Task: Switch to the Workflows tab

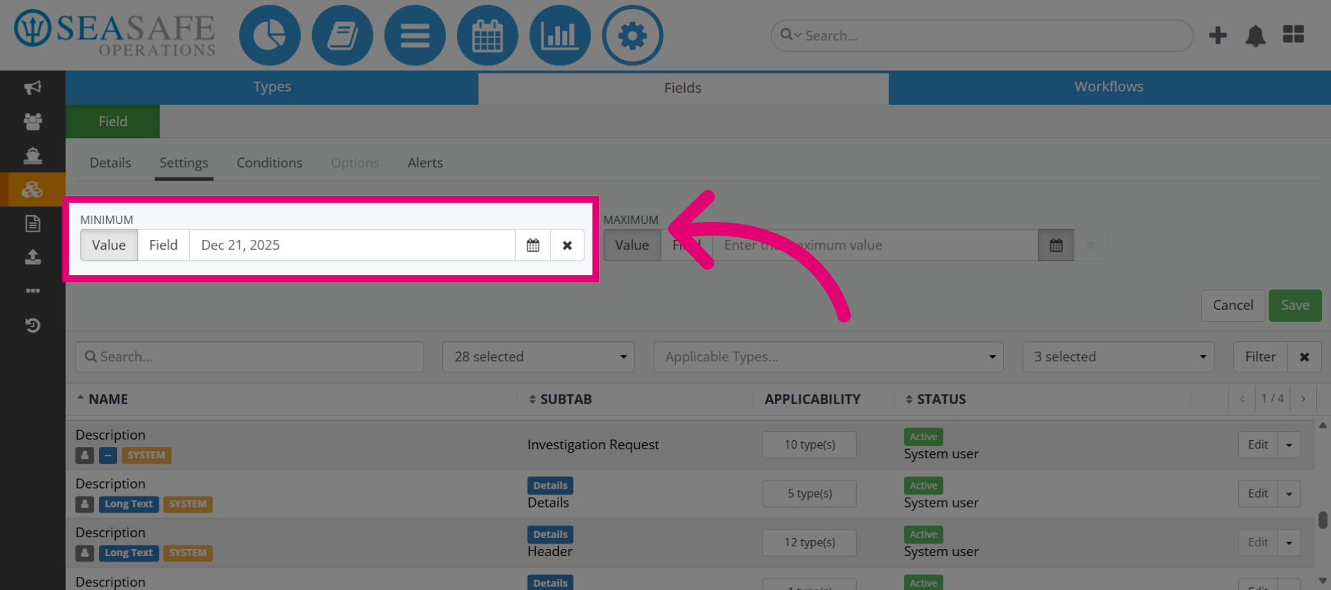Action: [x=1109, y=87]
